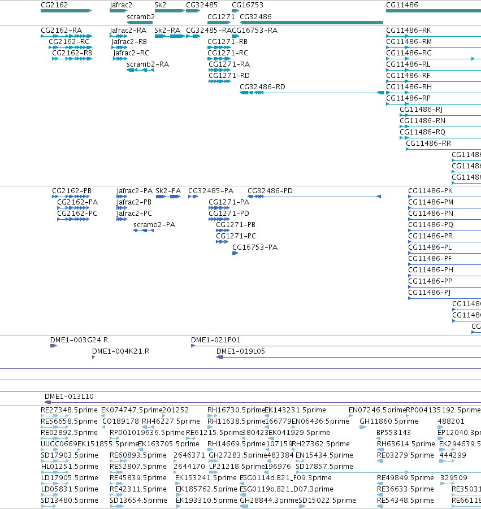Click EST GH11860.5prime label
This screenshot has height=509, width=481.
389,421
